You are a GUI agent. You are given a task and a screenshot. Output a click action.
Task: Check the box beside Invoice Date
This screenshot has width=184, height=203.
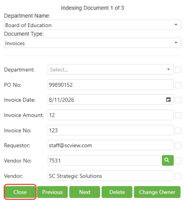click(178, 100)
